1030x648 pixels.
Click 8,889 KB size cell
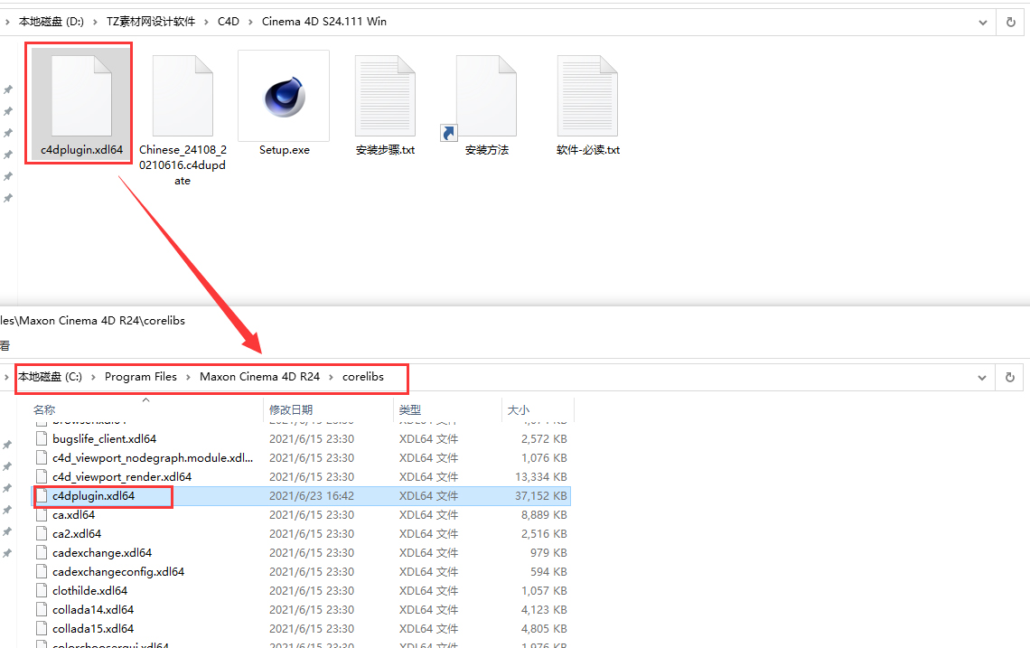pos(544,514)
